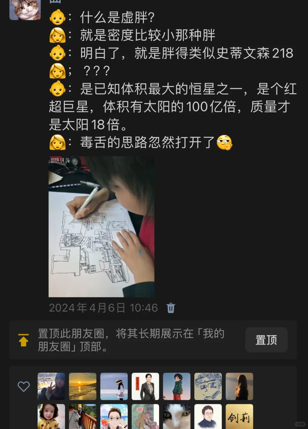The image size is (308, 429).
Task: Open the girl with hat beach avatar
Action: click(114, 387)
